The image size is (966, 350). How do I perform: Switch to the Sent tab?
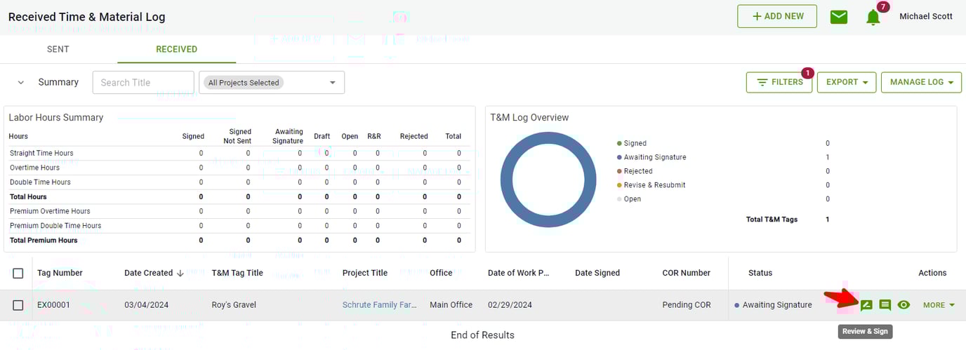58,49
